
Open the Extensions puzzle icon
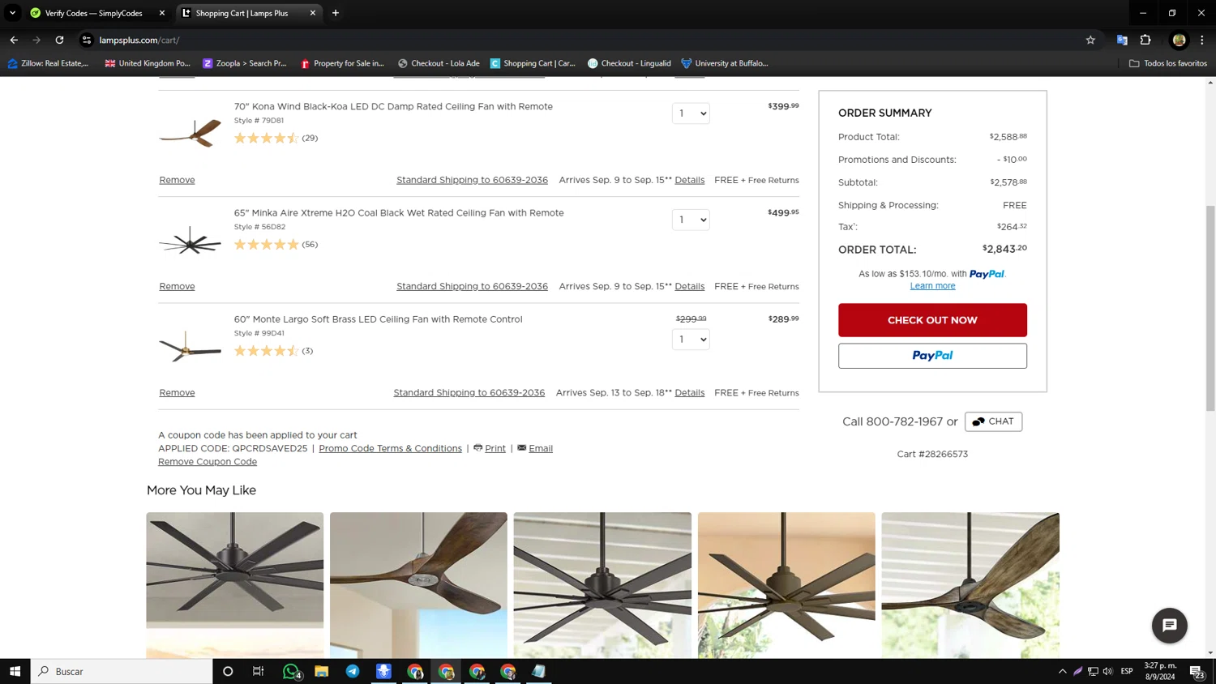pyautogui.click(x=1145, y=40)
